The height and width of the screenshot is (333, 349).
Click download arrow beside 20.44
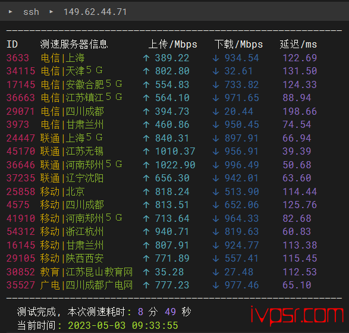[216, 112]
